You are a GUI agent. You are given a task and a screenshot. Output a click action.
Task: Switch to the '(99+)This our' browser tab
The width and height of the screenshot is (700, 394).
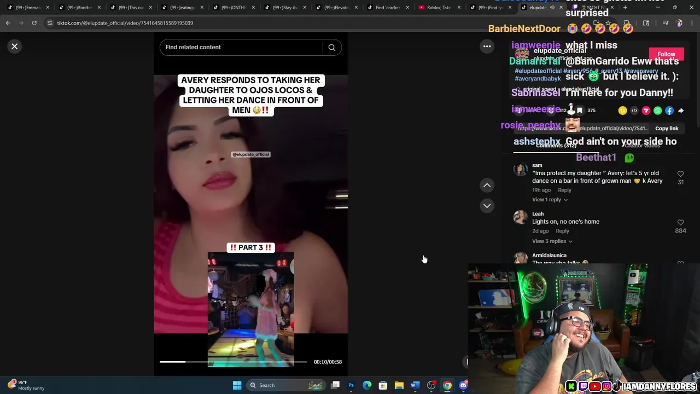(x=131, y=8)
